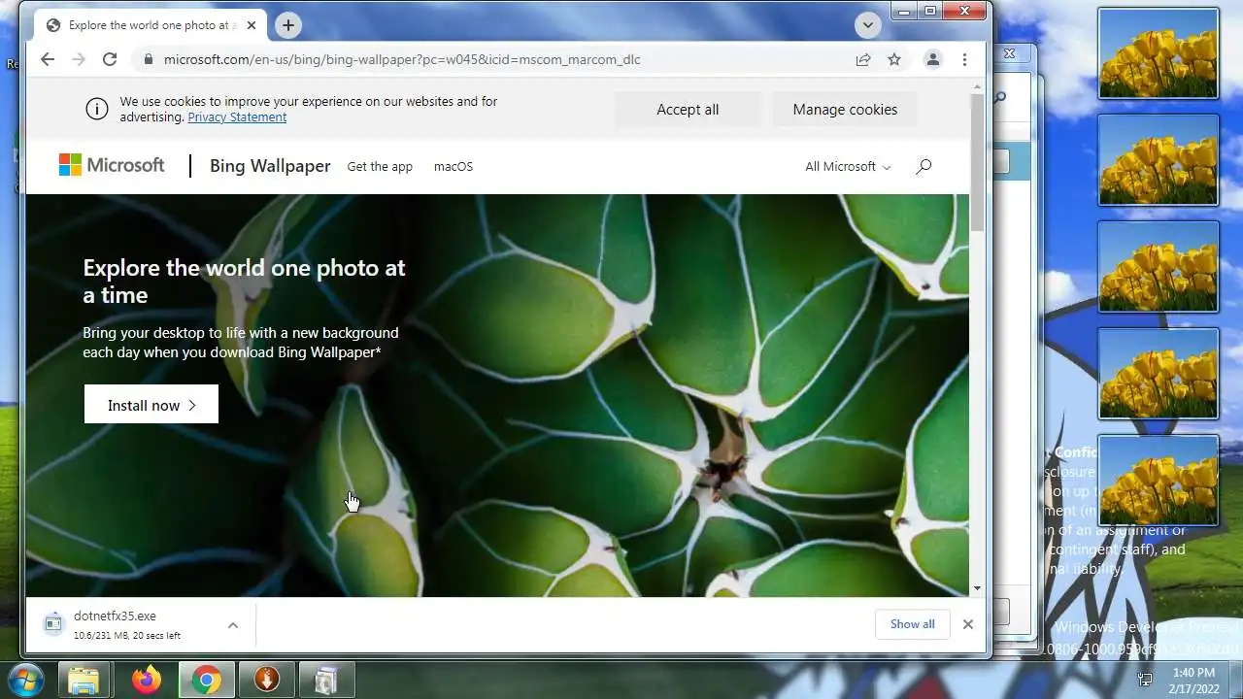Click the Install now button
Screen dimensions: 1243x699
pos(151,404)
